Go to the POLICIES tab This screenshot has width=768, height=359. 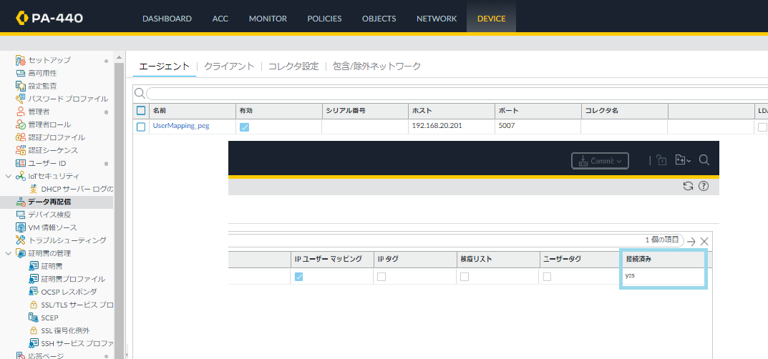coord(324,19)
